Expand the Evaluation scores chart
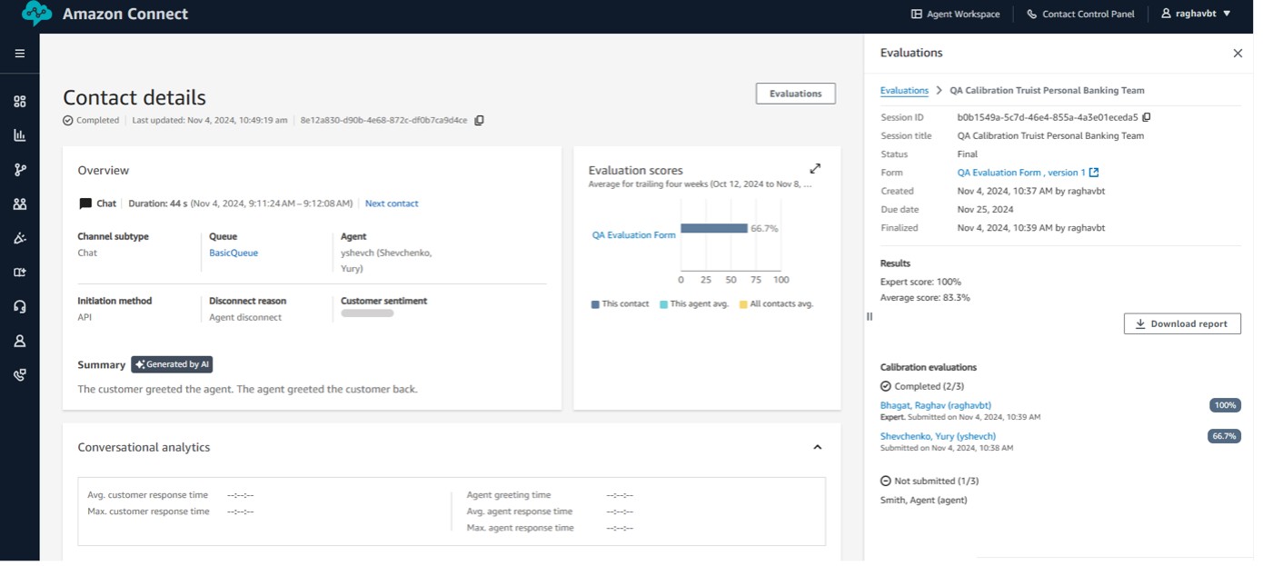This screenshot has height=566, width=1263. (x=815, y=169)
